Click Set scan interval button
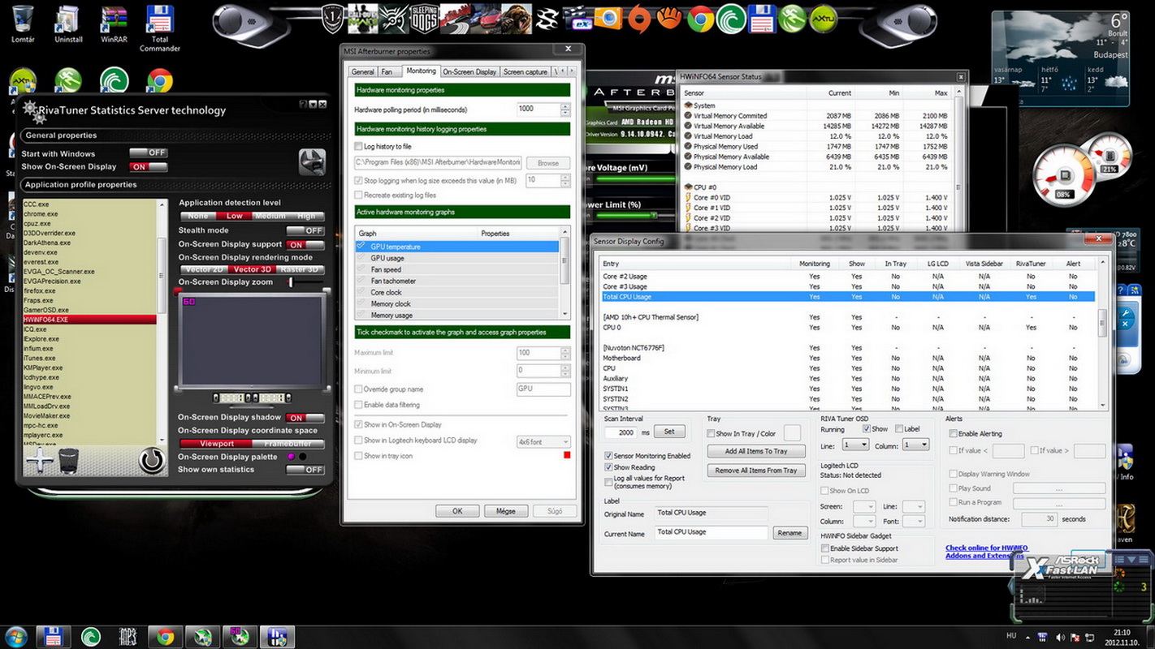This screenshot has height=649, width=1155. point(669,432)
